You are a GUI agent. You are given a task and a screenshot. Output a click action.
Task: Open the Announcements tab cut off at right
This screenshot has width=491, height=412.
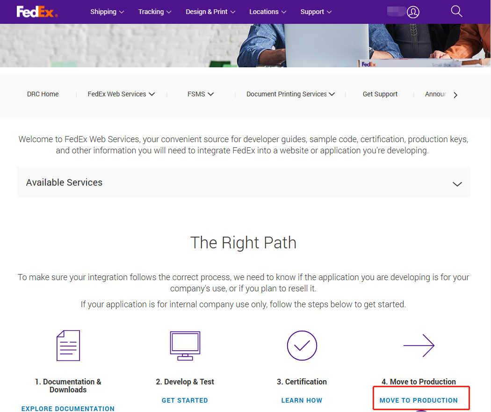coord(435,94)
